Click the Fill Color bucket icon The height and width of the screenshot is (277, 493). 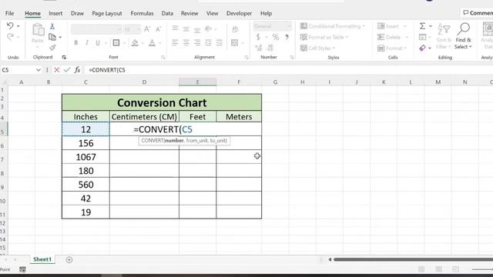(135, 43)
